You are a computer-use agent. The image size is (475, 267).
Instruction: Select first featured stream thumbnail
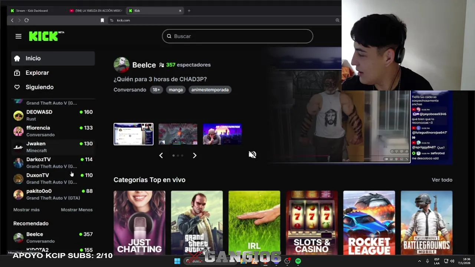tap(134, 134)
